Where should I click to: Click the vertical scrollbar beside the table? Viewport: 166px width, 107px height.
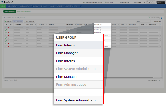[162, 51]
